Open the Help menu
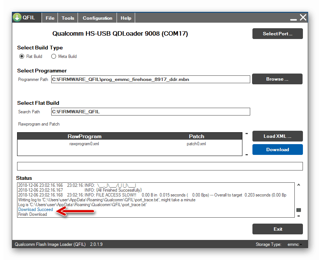Image resolution: width=320 pixels, height=260 pixels. coord(126,18)
